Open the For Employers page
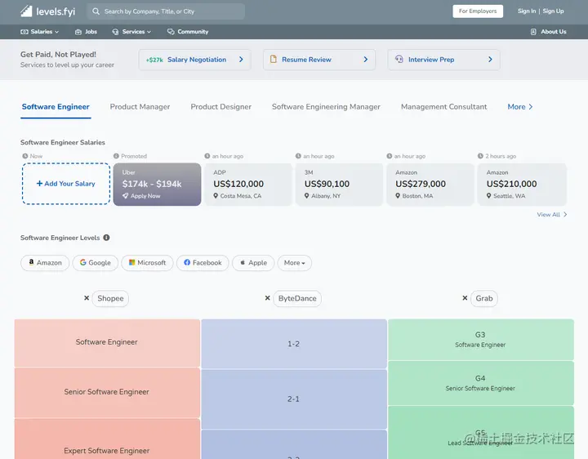The width and height of the screenshot is (588, 459). (x=478, y=11)
